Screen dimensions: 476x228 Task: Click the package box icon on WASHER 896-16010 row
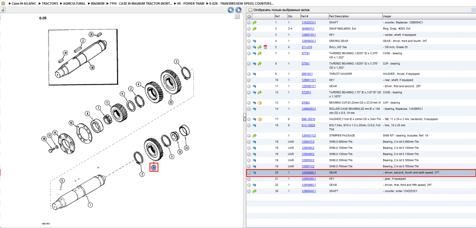pyautogui.click(x=260, y=119)
